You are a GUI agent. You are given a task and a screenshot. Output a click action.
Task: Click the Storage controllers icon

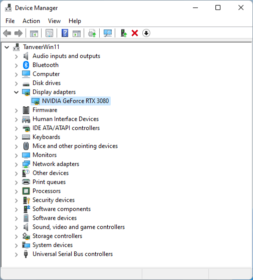[26, 236]
